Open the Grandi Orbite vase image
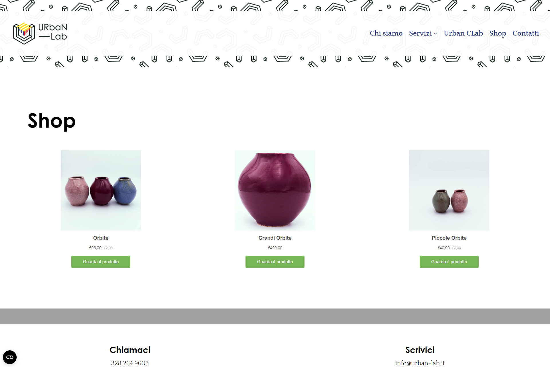This screenshot has height=367, width=550. pyautogui.click(x=275, y=190)
